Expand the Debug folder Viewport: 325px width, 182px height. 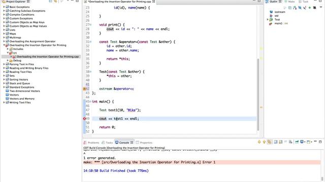pyautogui.click(x=8, y=61)
